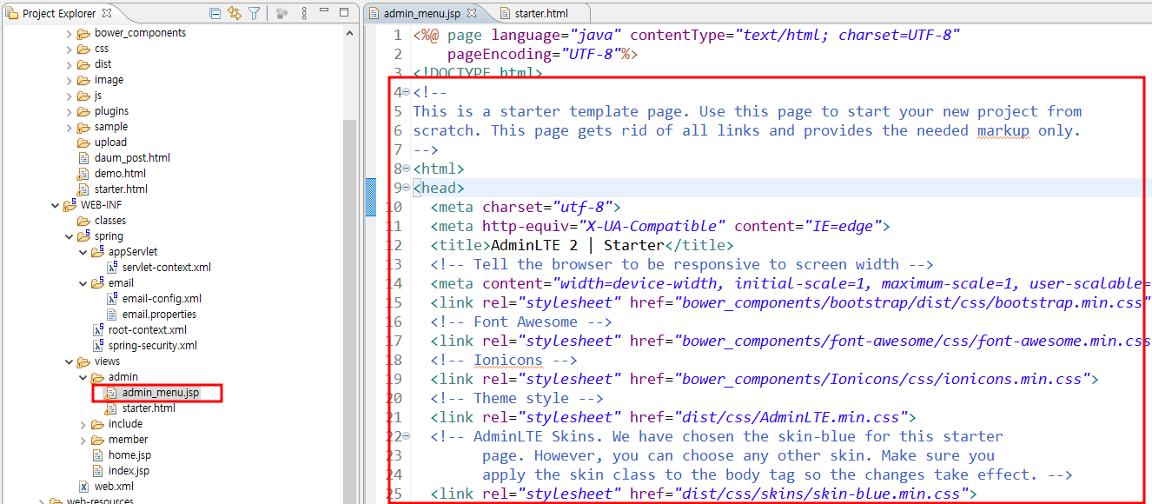Expand the image folder arrow
This screenshot has width=1152, height=504.
point(70,79)
